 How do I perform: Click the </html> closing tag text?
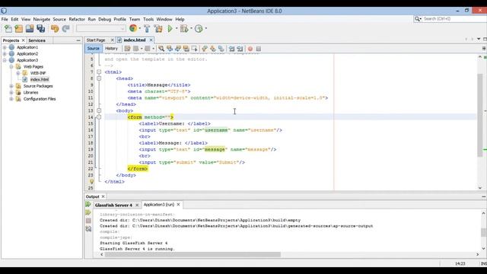pos(115,182)
